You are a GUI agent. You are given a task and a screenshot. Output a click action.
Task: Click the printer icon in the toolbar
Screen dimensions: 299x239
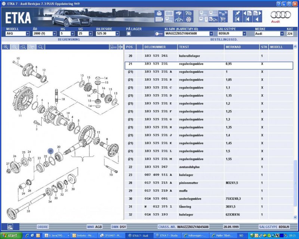pyautogui.click(x=158, y=14)
